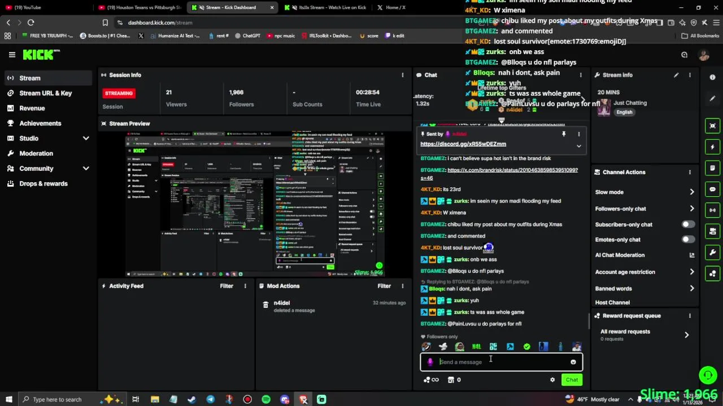
Task: Click the info icon in the right rail
Action: 712,77
